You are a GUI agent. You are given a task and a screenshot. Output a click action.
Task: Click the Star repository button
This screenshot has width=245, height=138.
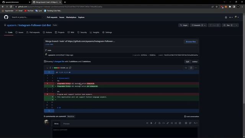(228, 25)
